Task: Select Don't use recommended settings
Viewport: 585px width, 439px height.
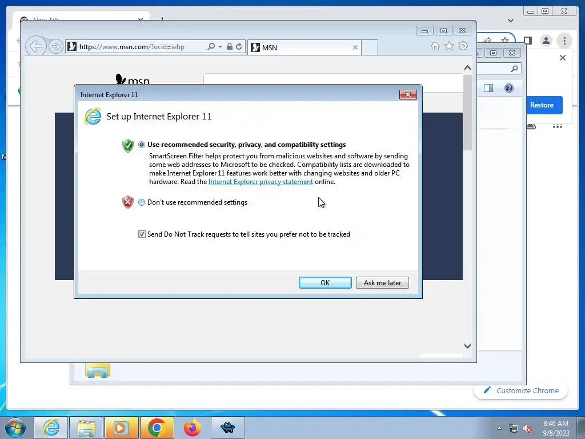Action: [142, 202]
